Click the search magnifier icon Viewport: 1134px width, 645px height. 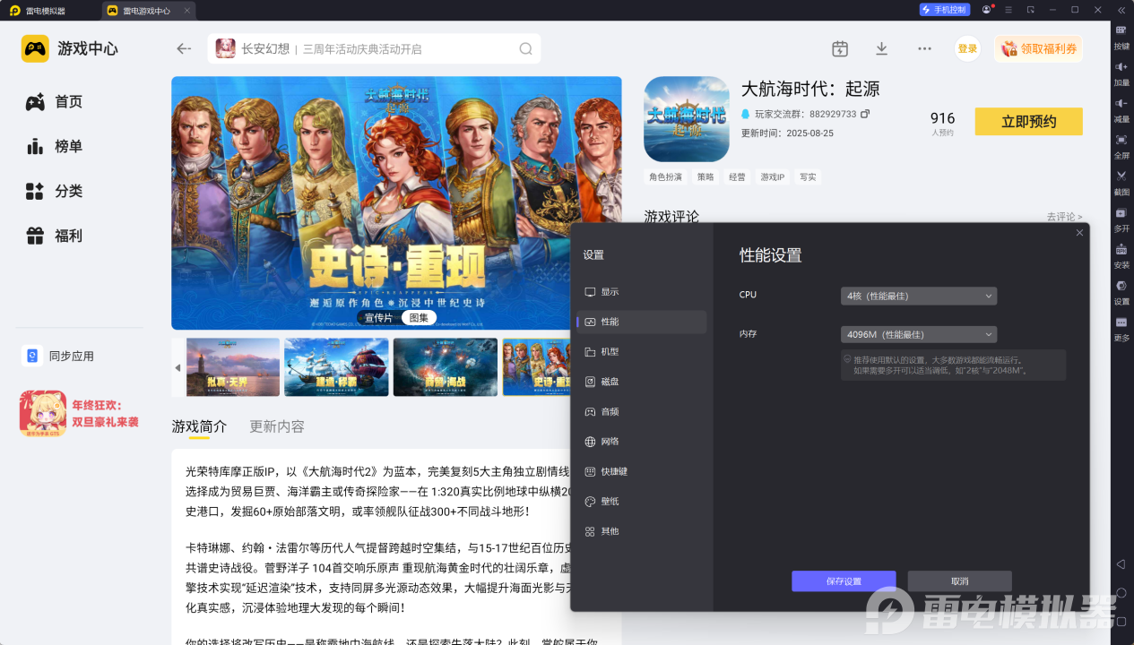526,49
